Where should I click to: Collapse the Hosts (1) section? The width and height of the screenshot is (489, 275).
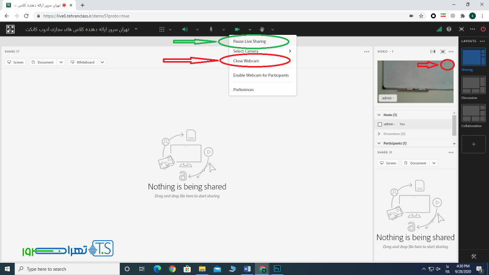pyautogui.click(x=379, y=115)
